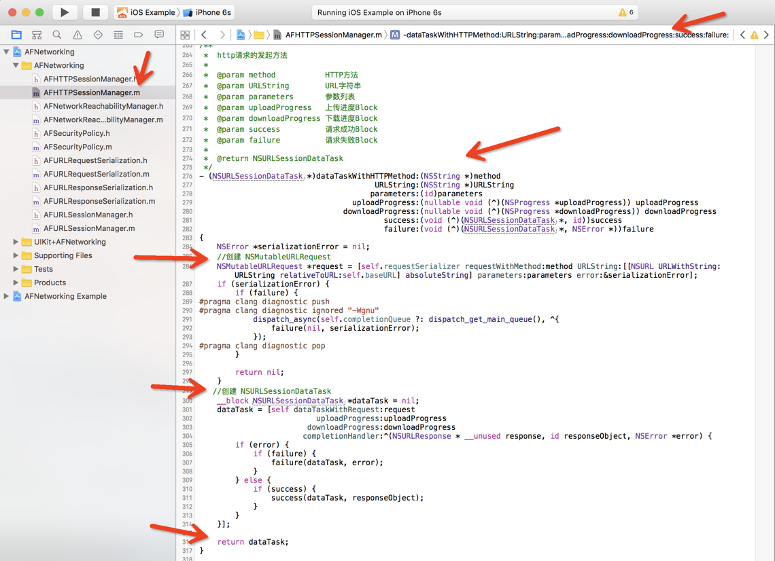Screen dimensions: 775x561
Task: Select the Tests folder
Action: tap(88, 269)
